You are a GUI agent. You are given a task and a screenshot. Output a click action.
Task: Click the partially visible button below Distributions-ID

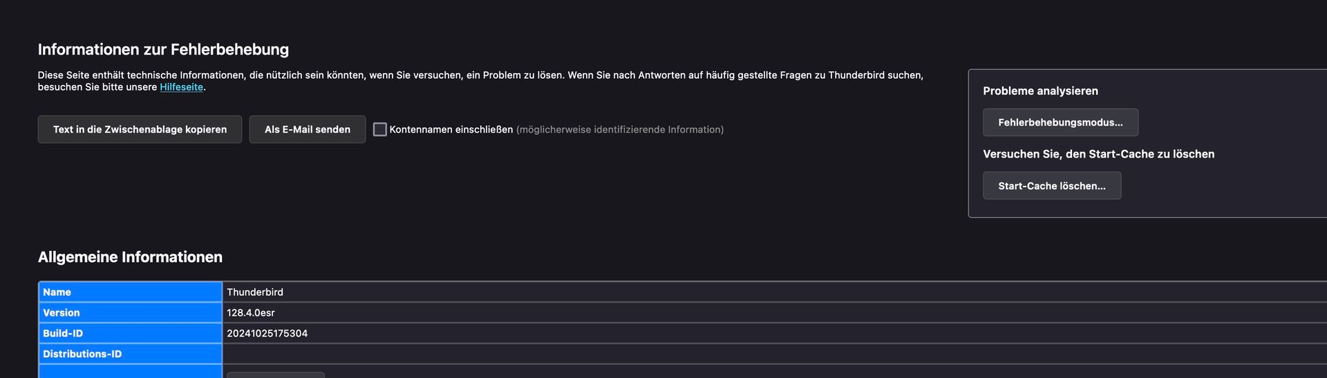pyautogui.click(x=276, y=375)
